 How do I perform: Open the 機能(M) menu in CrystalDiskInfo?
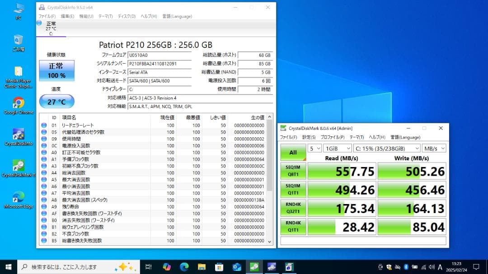click(87, 16)
